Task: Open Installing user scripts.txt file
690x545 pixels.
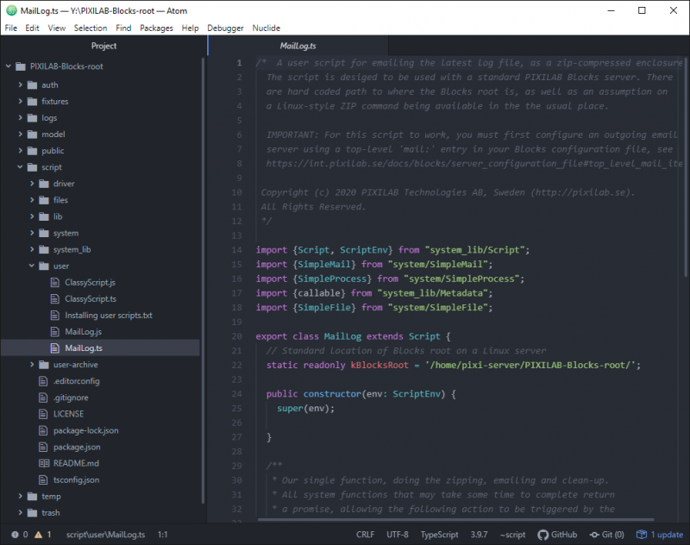Action: point(109,316)
